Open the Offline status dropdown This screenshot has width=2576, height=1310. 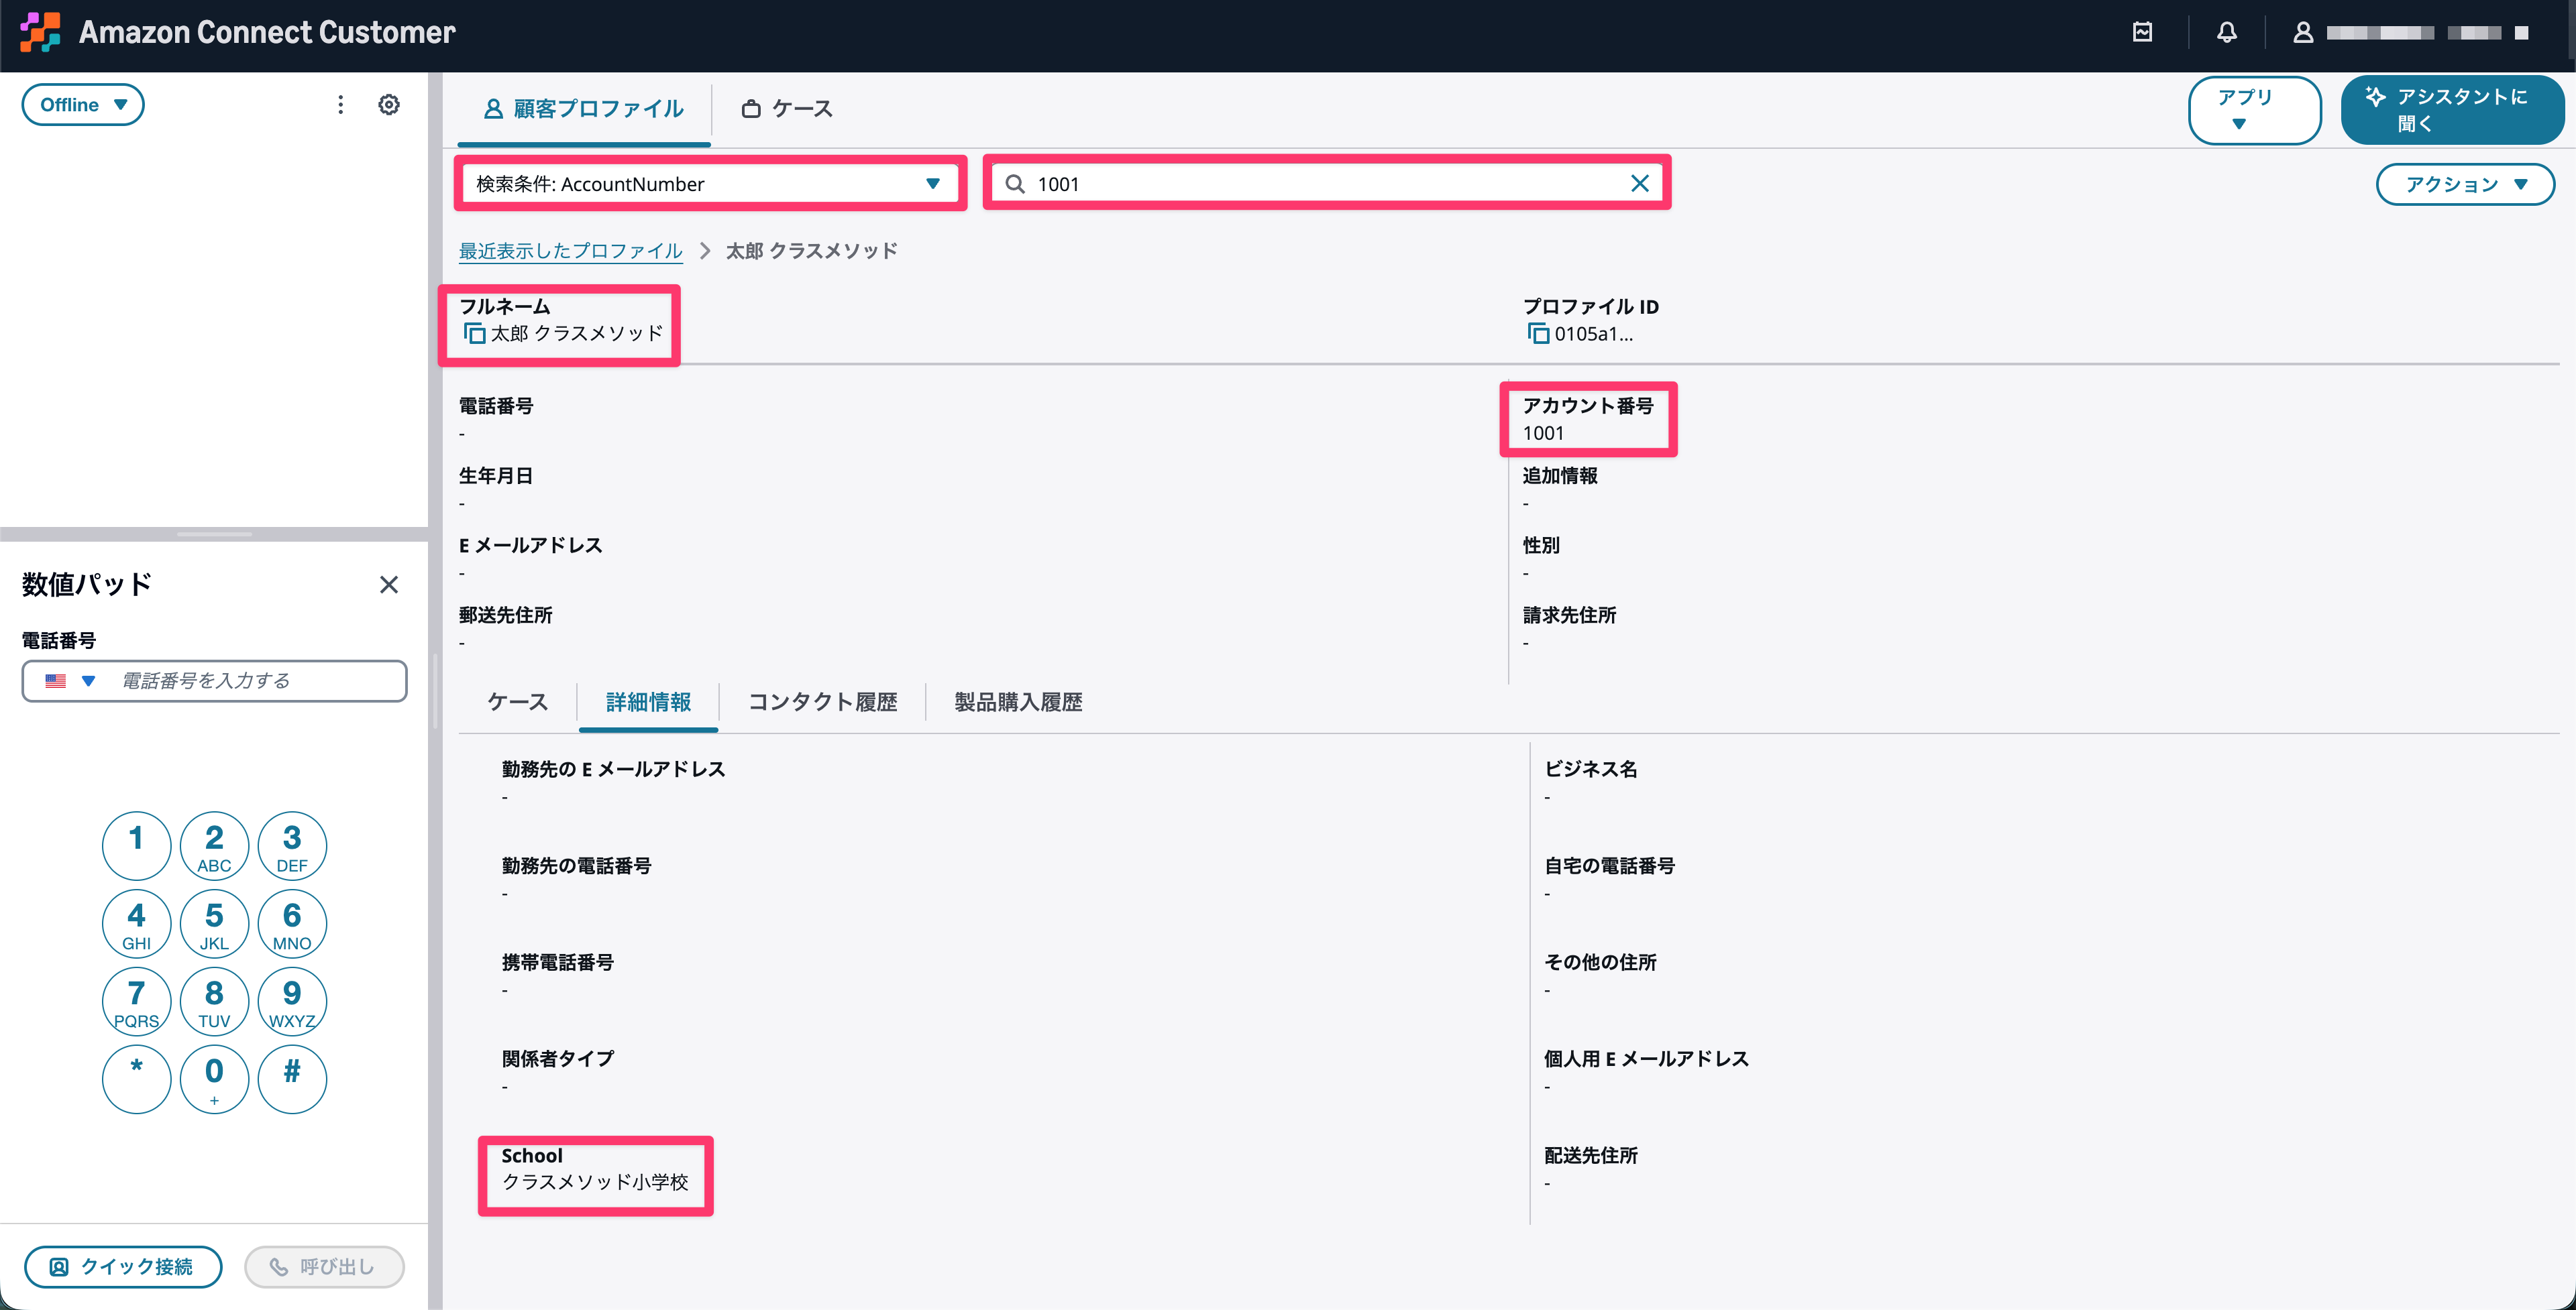(83, 105)
